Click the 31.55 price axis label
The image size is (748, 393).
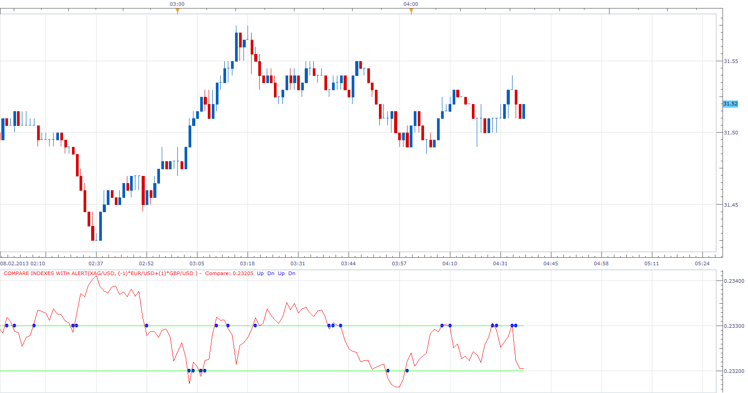731,61
